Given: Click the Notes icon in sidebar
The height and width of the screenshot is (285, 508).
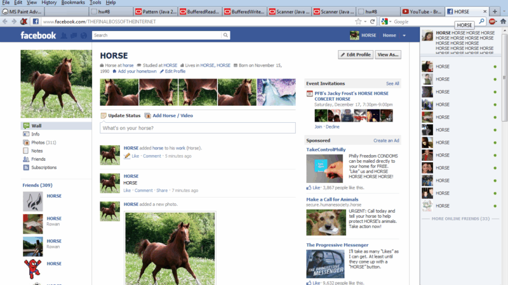Looking at the screenshot, I should click(26, 151).
